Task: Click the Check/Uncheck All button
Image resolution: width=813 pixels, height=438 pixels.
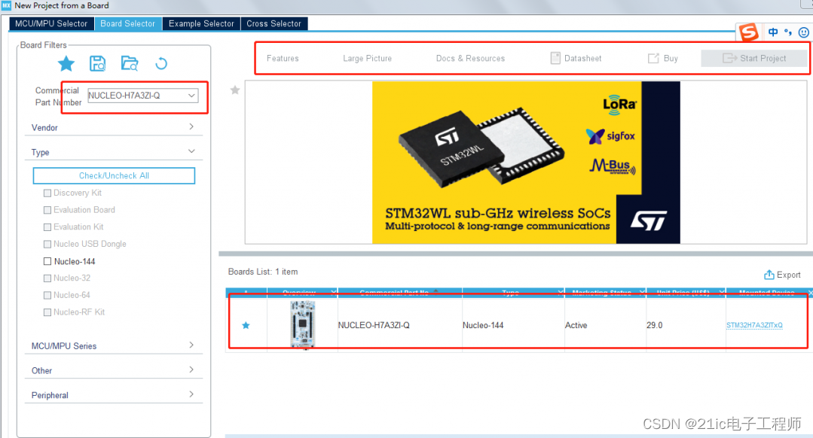Action: click(x=114, y=175)
